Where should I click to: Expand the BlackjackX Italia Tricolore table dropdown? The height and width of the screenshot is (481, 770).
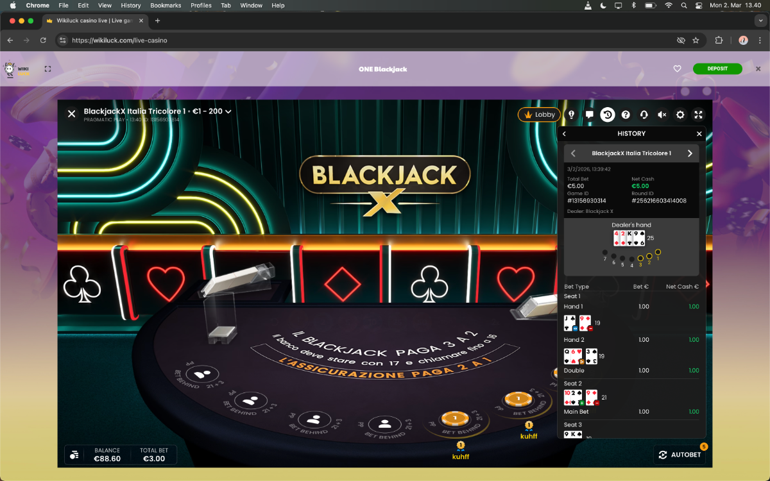[228, 112]
